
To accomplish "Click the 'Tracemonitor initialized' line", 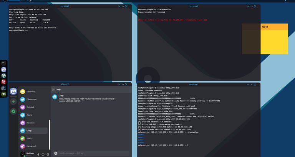I will coord(151,12).
